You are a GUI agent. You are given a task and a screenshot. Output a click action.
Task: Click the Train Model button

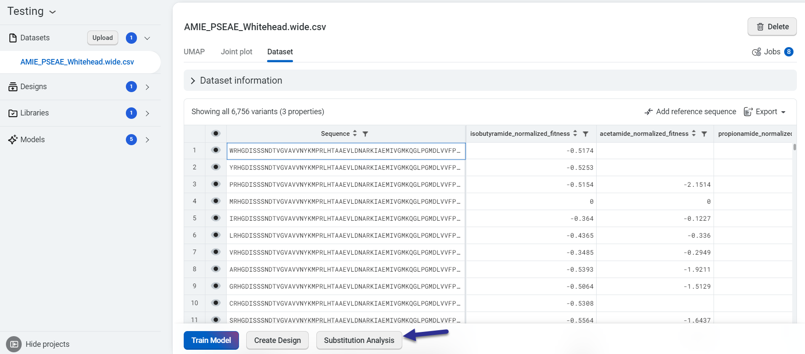[211, 340]
